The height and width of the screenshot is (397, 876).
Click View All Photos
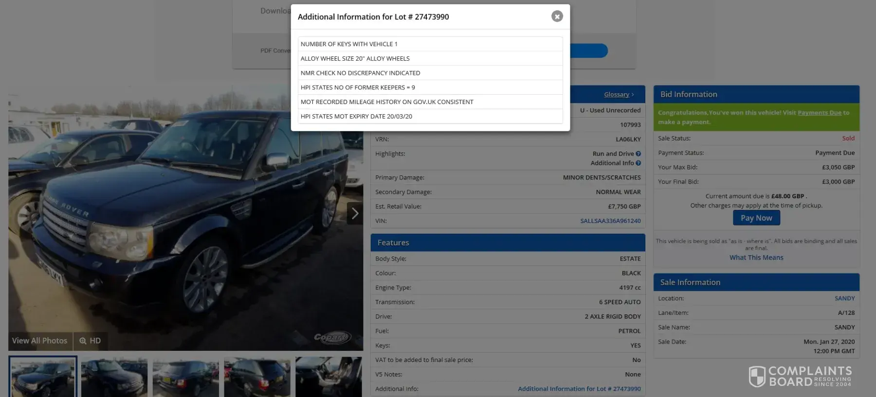coord(40,341)
